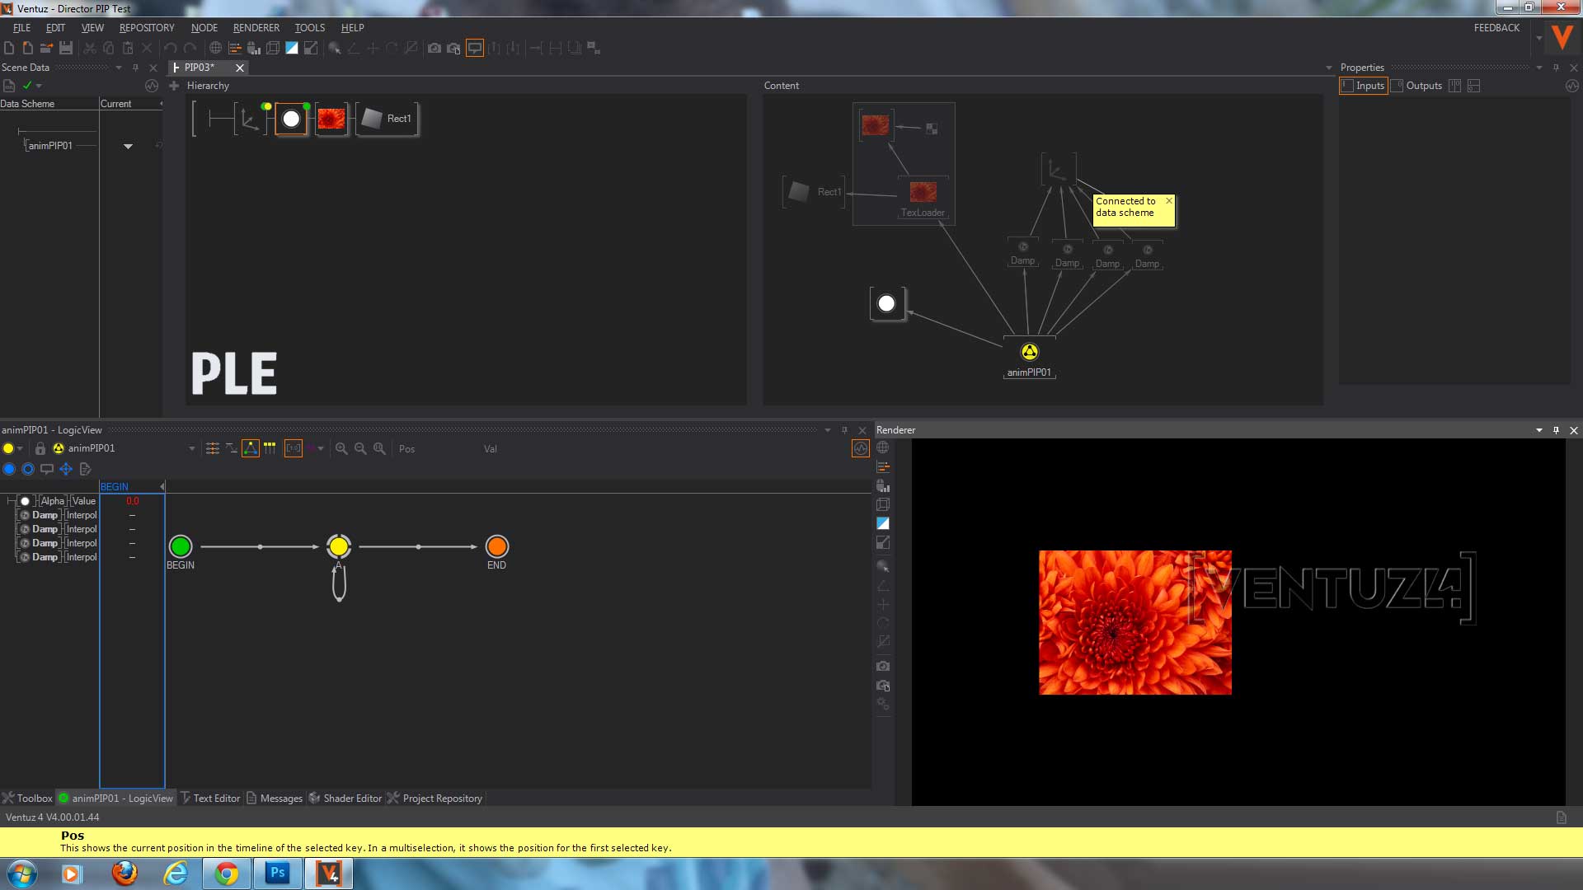The height and width of the screenshot is (890, 1583).
Task: Click the blue move arrows icon in LogicView
Action: (66, 469)
